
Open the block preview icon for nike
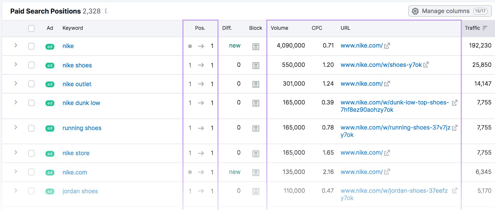coord(256,47)
